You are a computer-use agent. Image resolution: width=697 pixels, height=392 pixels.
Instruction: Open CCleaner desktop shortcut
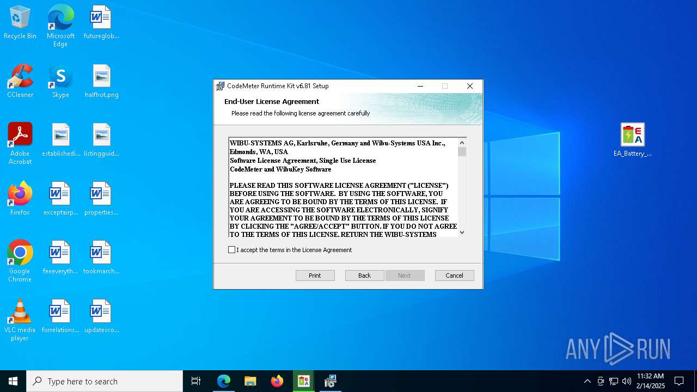[x=20, y=82]
